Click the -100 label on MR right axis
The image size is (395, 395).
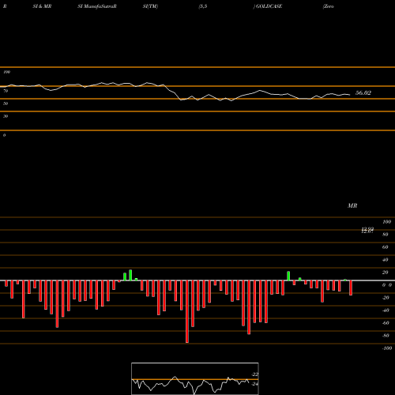(x=387, y=348)
